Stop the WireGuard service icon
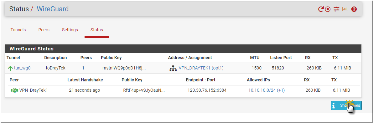 click(x=328, y=9)
